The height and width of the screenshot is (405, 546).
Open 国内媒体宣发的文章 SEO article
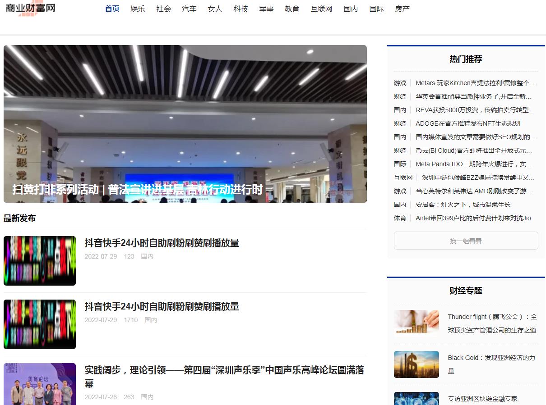click(x=476, y=137)
